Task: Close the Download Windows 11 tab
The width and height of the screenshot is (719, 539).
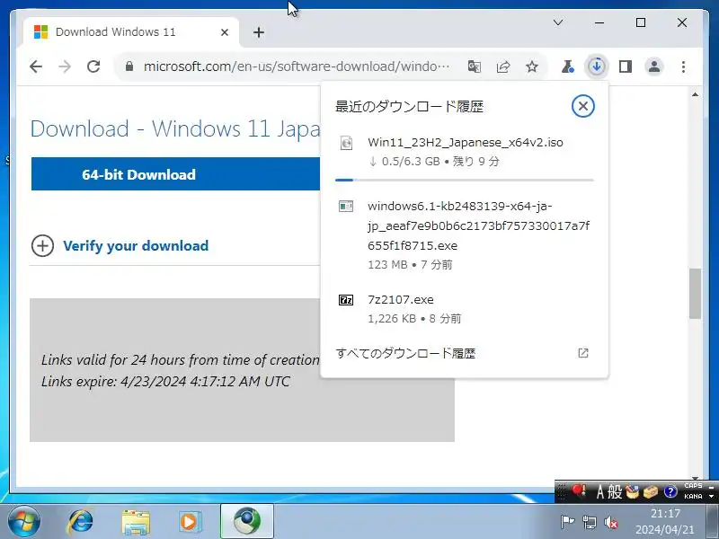Action: click(x=225, y=32)
